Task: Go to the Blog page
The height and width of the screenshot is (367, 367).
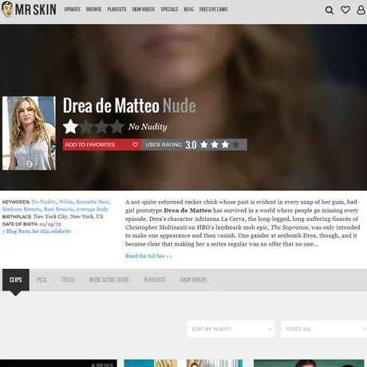Action: coord(188,10)
